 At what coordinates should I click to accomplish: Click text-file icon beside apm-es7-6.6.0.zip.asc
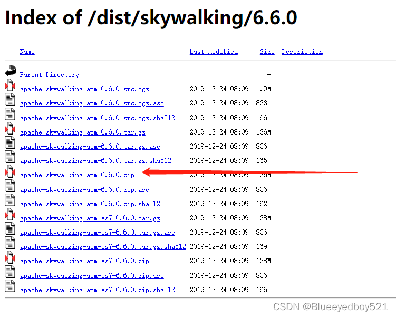[x=10, y=272]
